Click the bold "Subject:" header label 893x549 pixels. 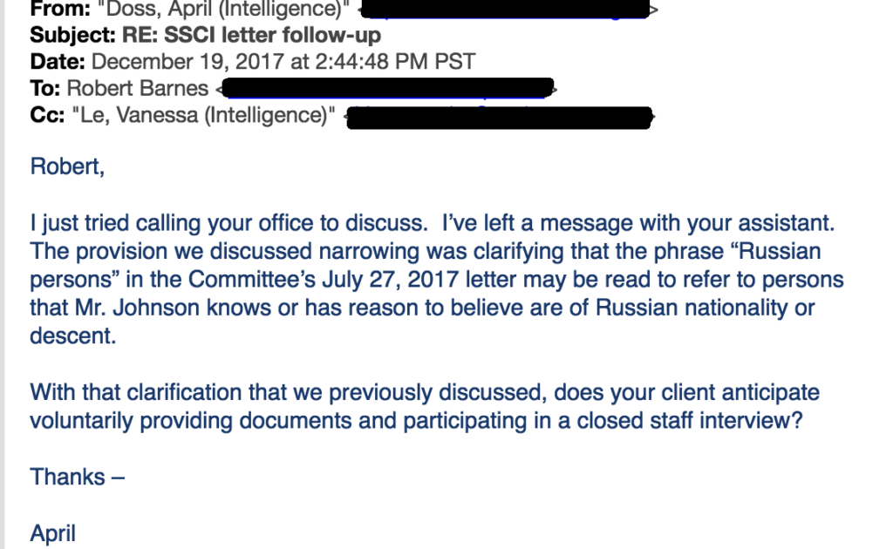click(72, 35)
